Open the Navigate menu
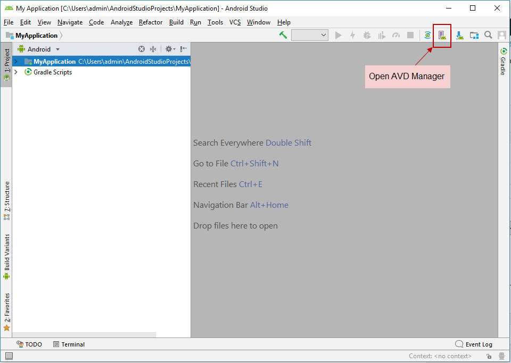This screenshot has width=511, height=363. [x=70, y=22]
